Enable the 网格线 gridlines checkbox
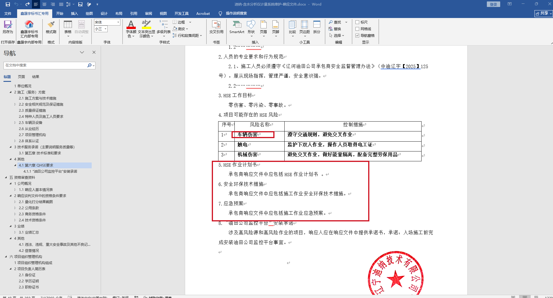Image resolution: width=553 pixels, height=298 pixels. coord(357,29)
